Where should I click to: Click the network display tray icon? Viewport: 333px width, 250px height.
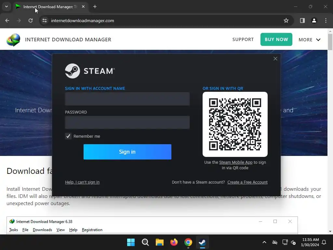(285, 242)
